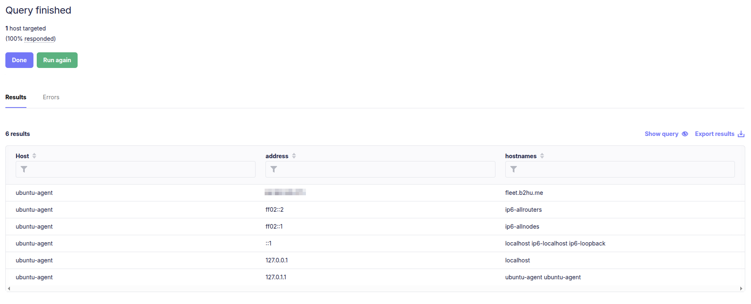Click the Export results download icon

coord(741,134)
